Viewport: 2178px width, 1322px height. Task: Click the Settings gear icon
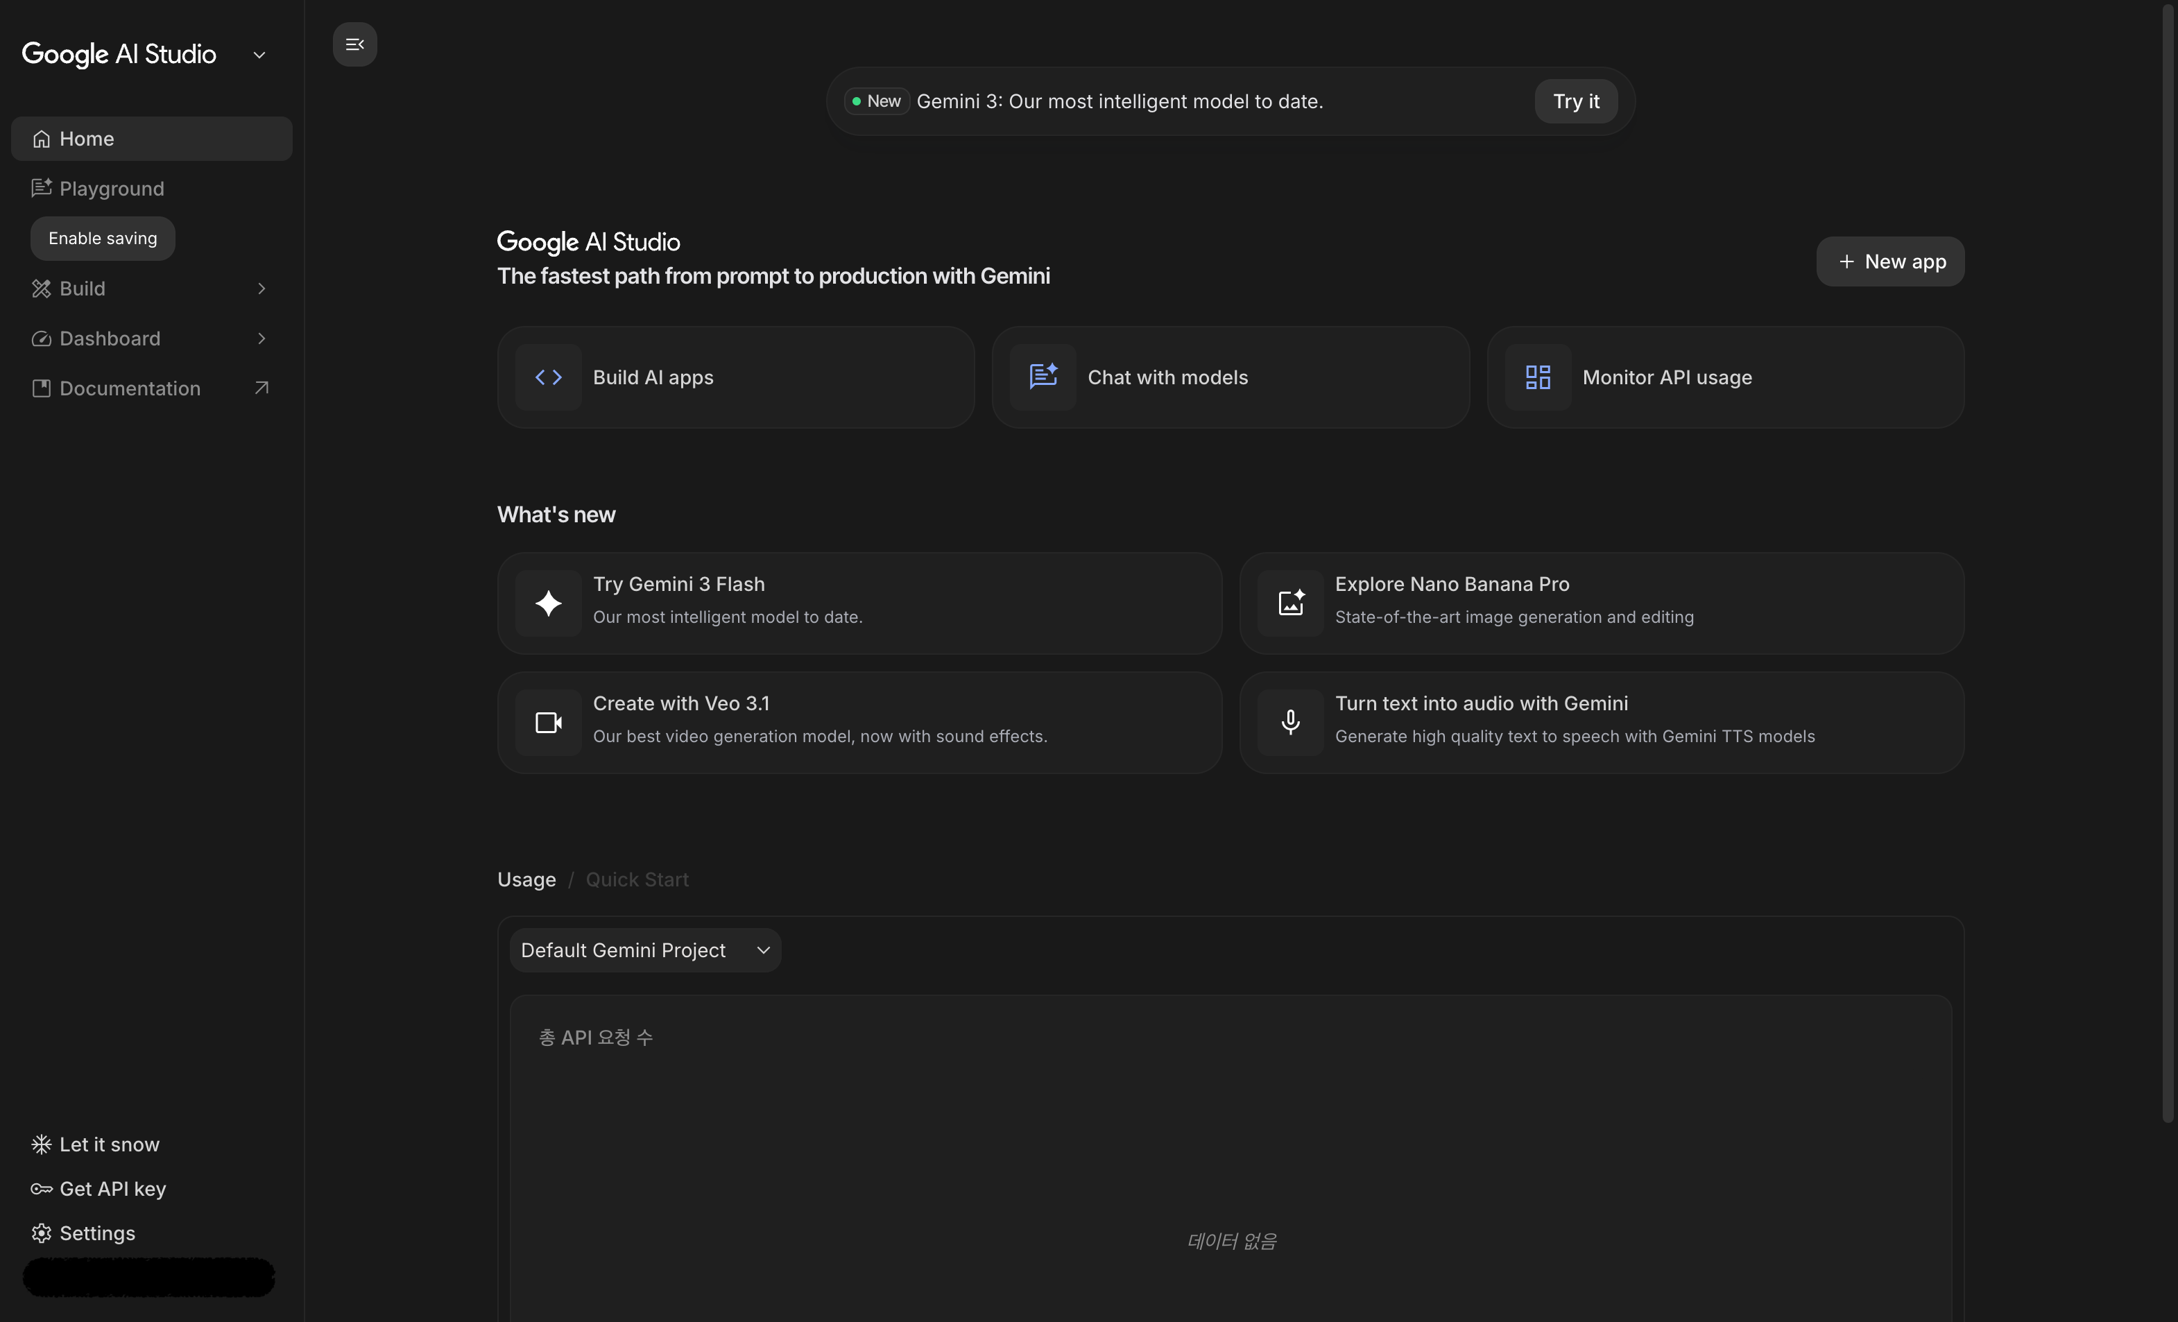(x=42, y=1233)
